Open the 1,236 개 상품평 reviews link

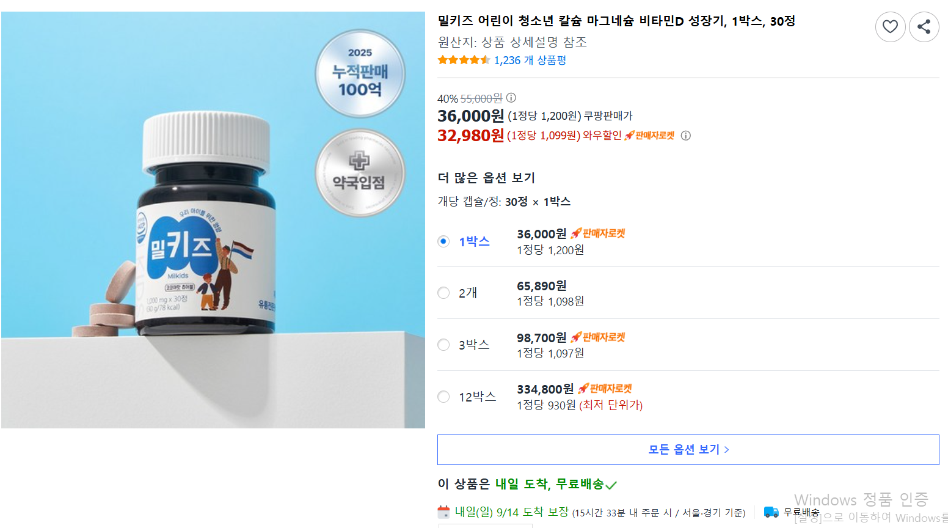530,60
